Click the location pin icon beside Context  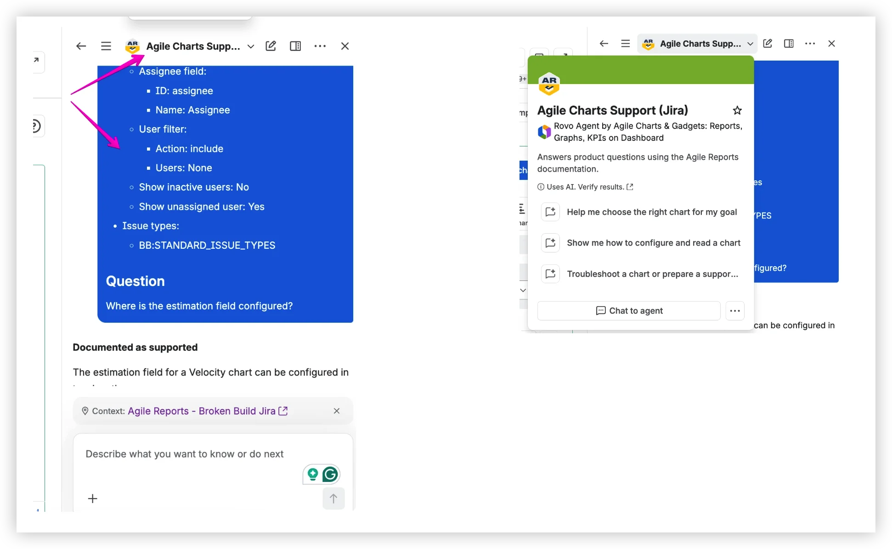coord(85,411)
